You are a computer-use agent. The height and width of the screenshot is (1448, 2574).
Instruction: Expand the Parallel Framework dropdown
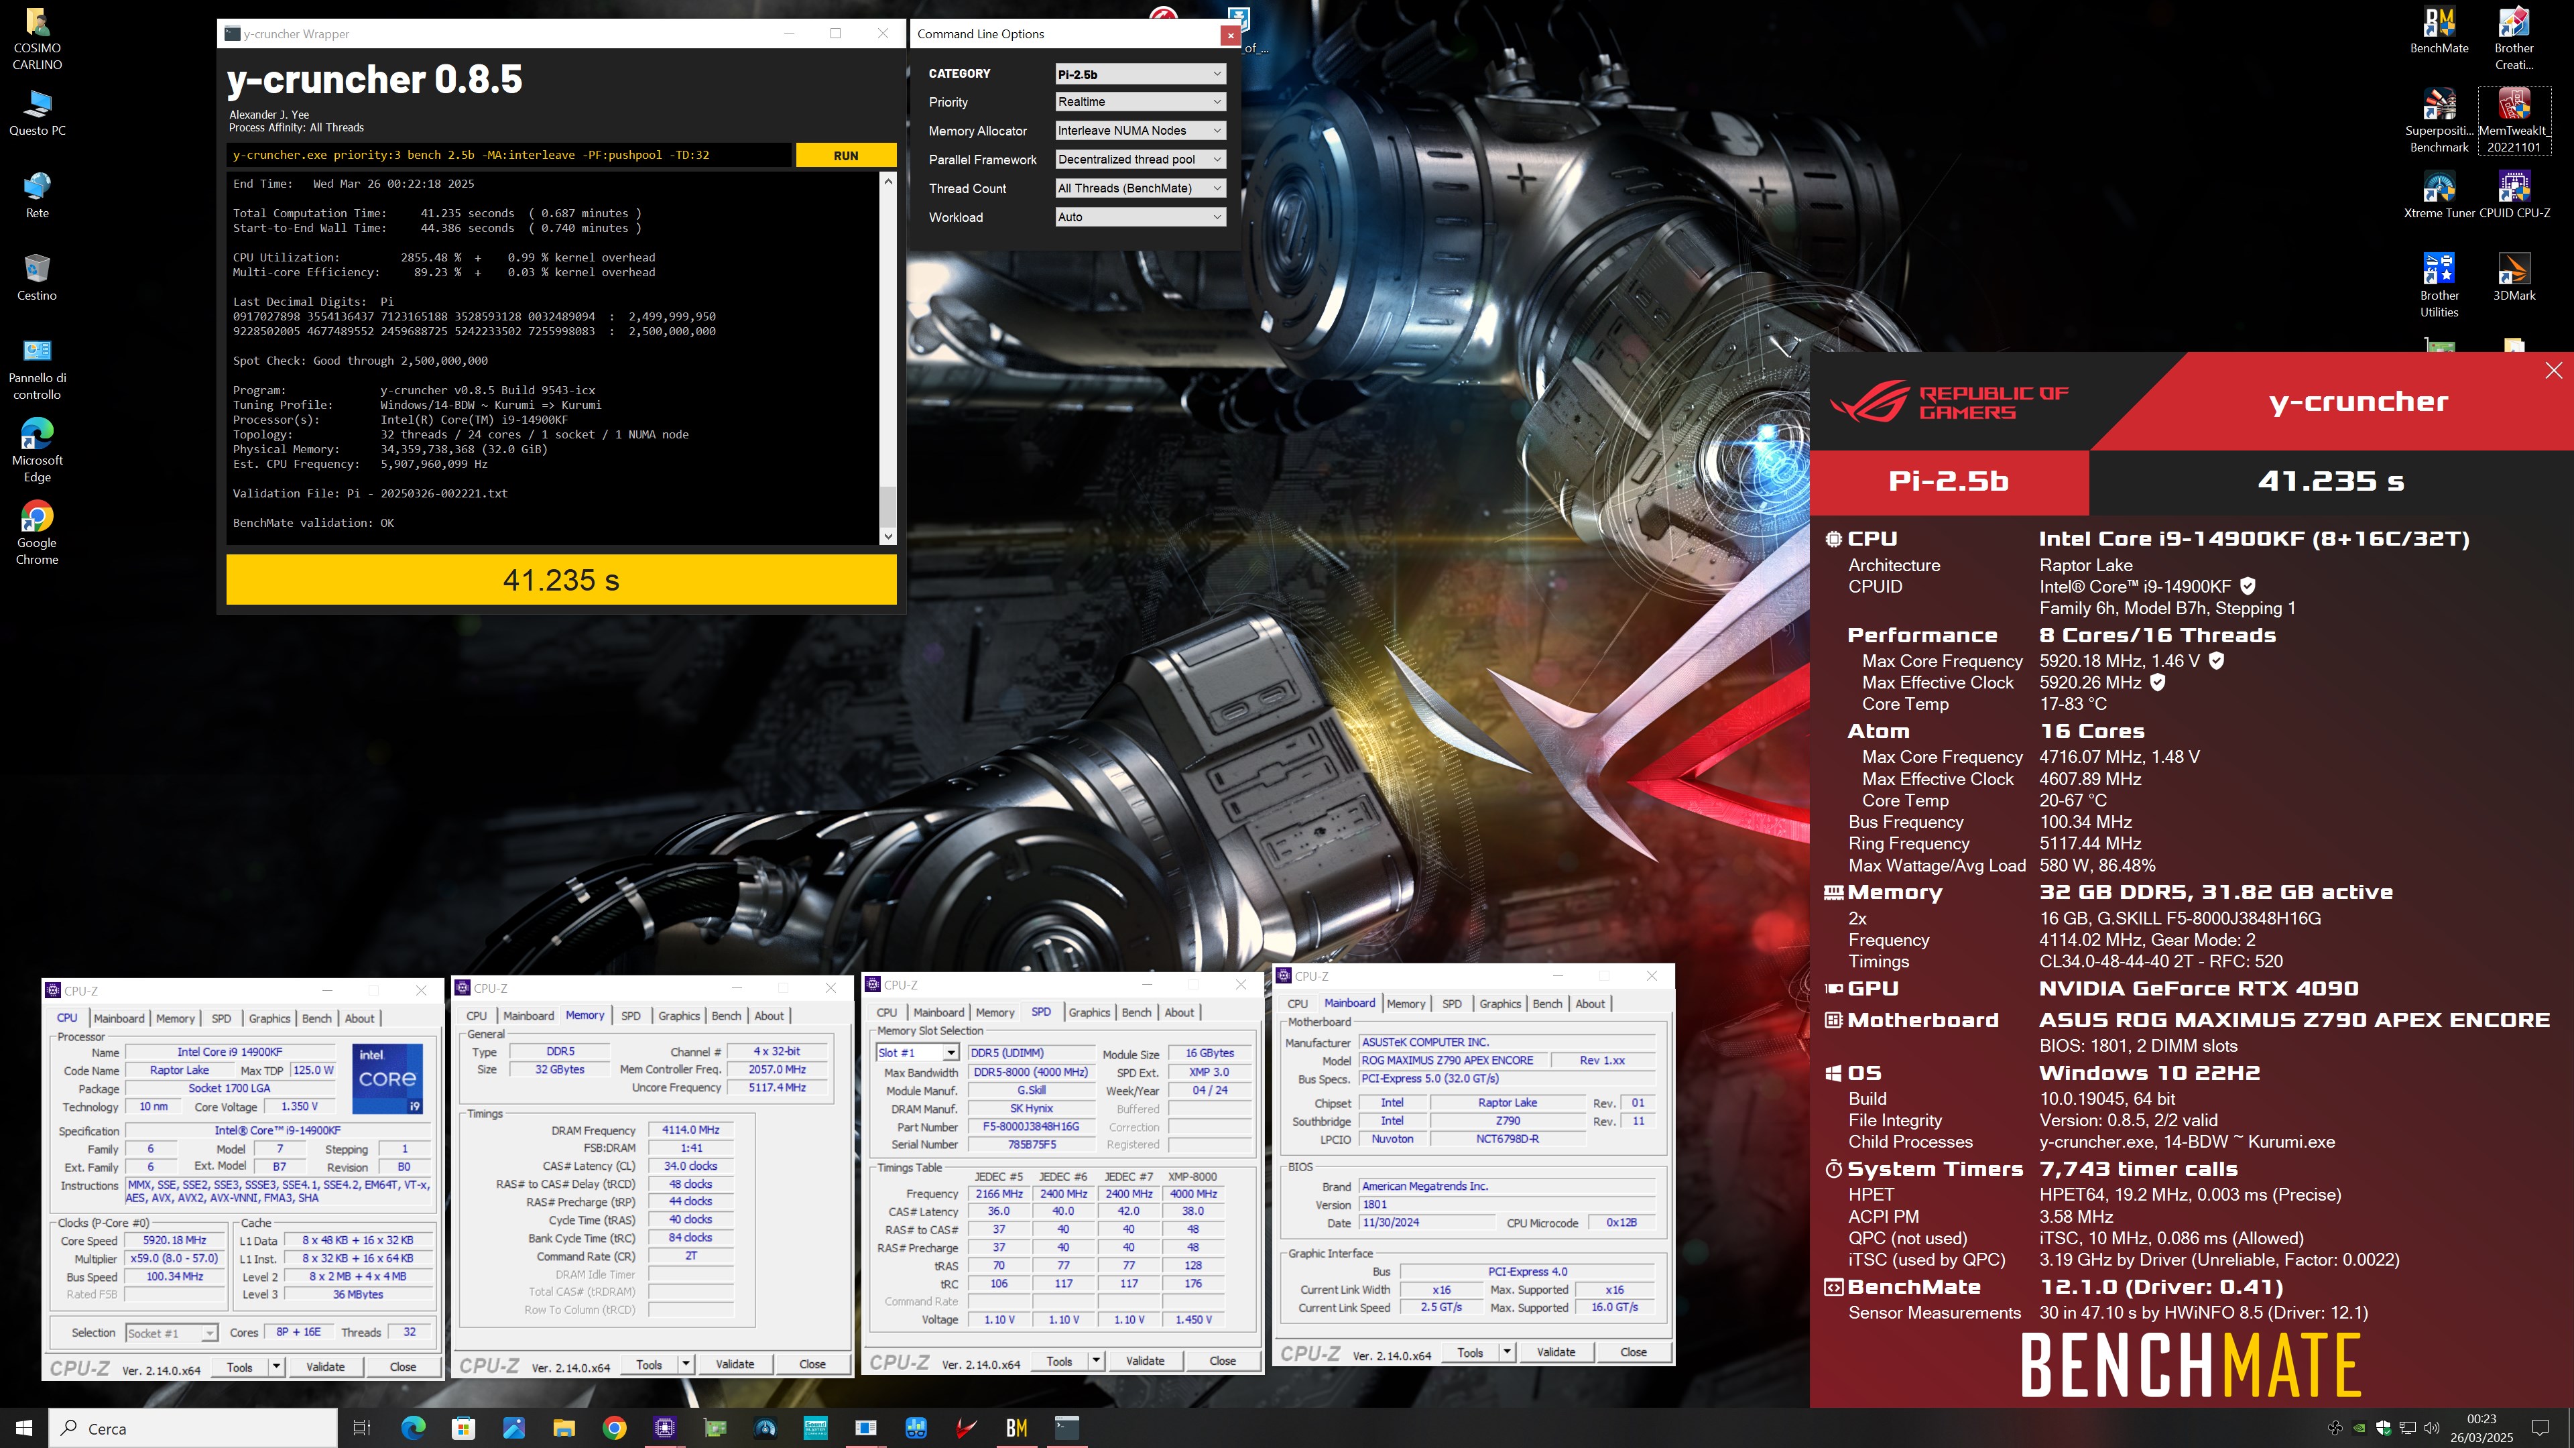tap(1140, 160)
